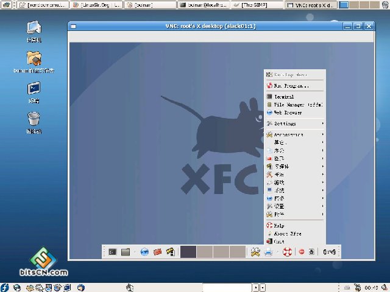The width and height of the screenshot is (390, 292).
Task: Launch the web browser globe in Xfce panel
Action: click(x=144, y=252)
